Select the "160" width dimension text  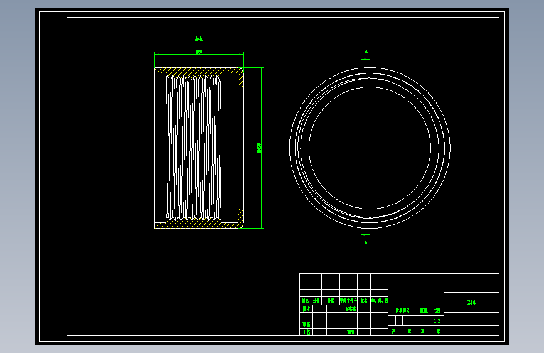click(199, 52)
